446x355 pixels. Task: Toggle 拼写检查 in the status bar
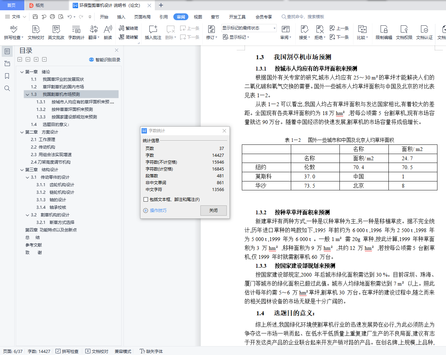(67, 351)
